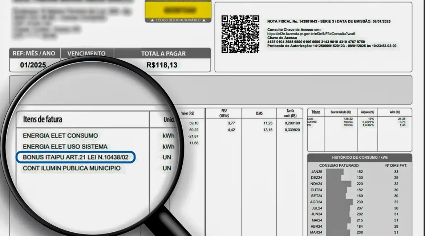Select the 01/2025 reference month value
This screenshot has width=425, height=236.
[33, 65]
